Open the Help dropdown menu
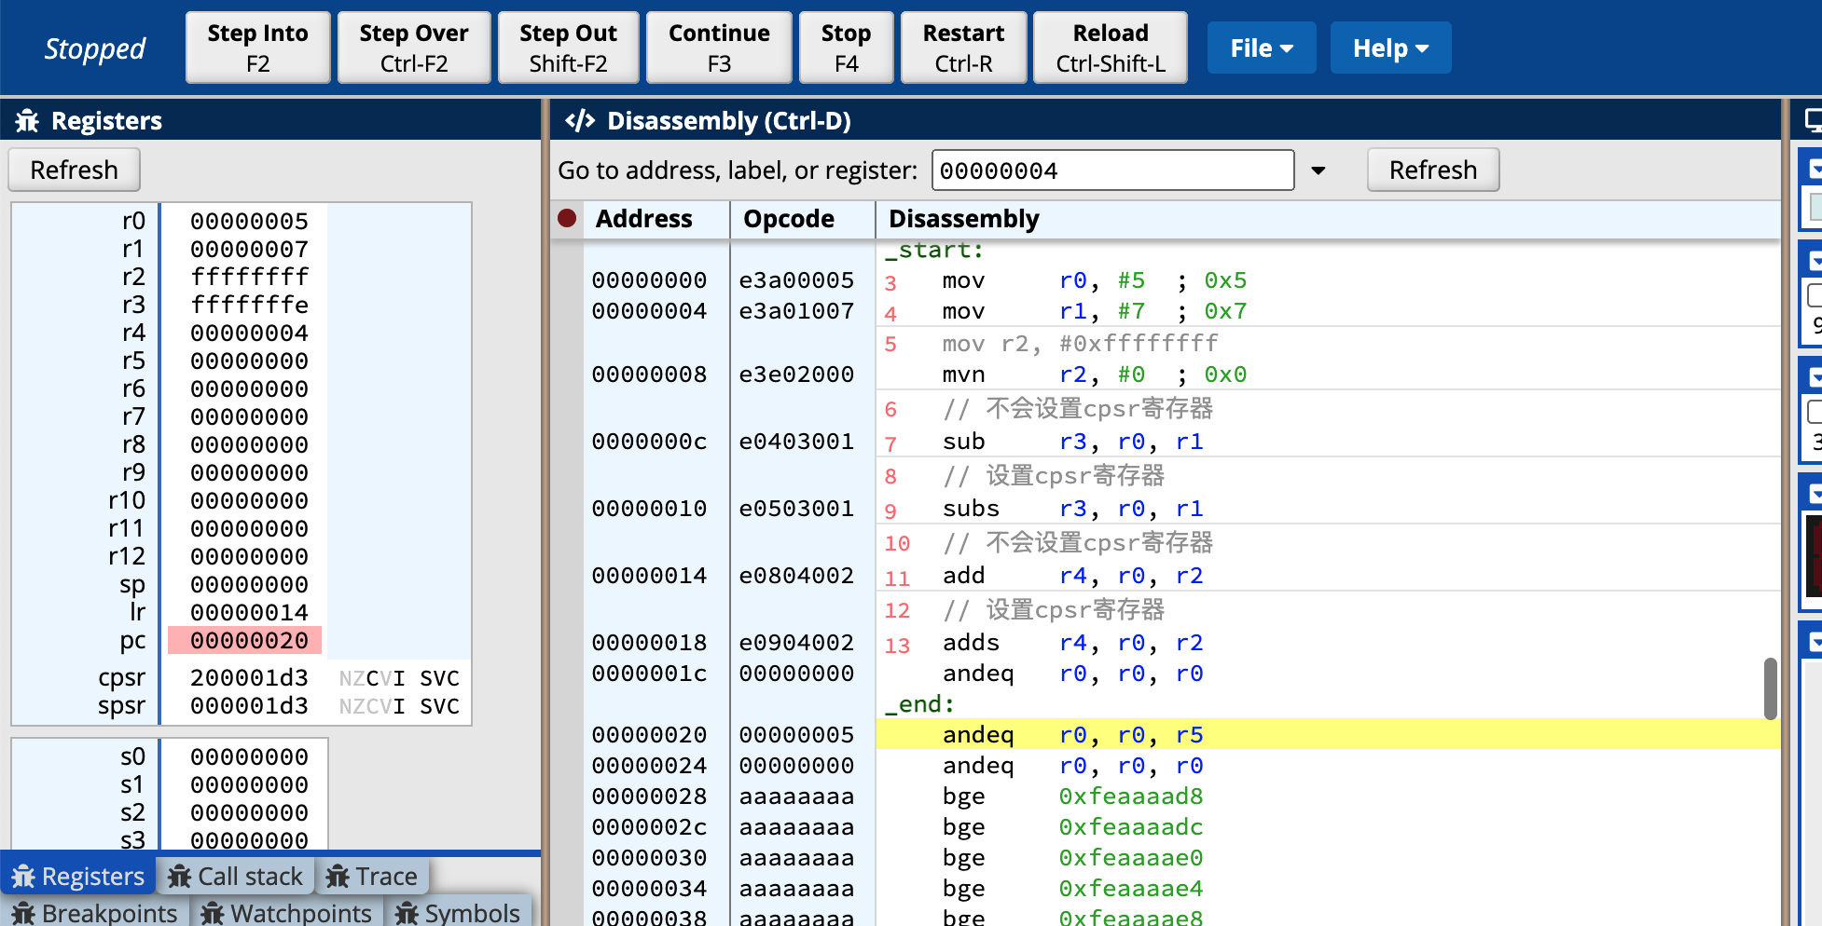 point(1389,48)
